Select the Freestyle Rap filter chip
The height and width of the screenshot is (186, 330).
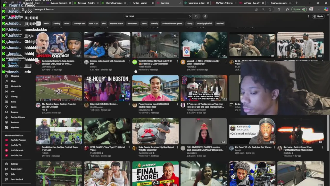(79, 24)
